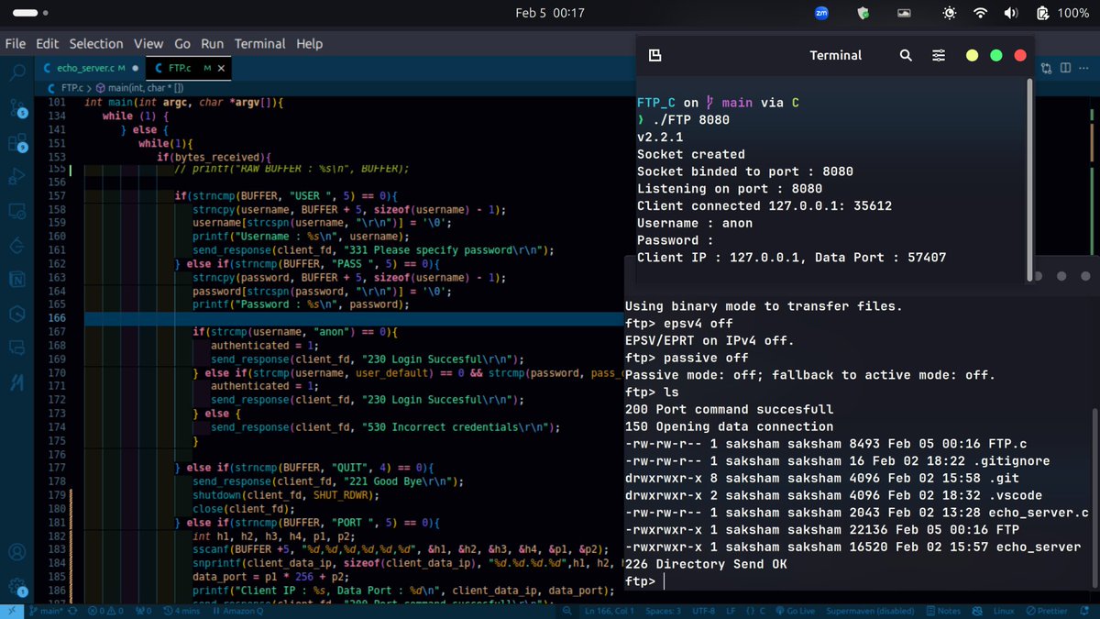Click 'echo_server.c' listing row in ftp output

pyautogui.click(x=857, y=513)
